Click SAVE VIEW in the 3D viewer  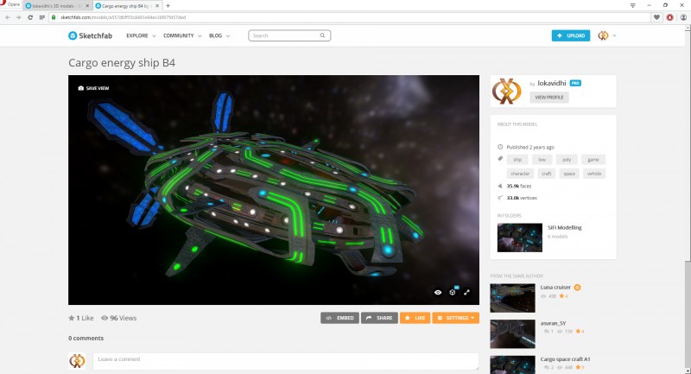coord(93,88)
